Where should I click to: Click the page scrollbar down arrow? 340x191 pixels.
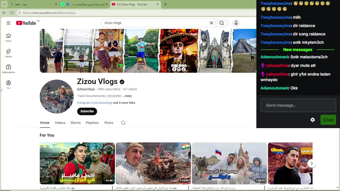click(337, 188)
